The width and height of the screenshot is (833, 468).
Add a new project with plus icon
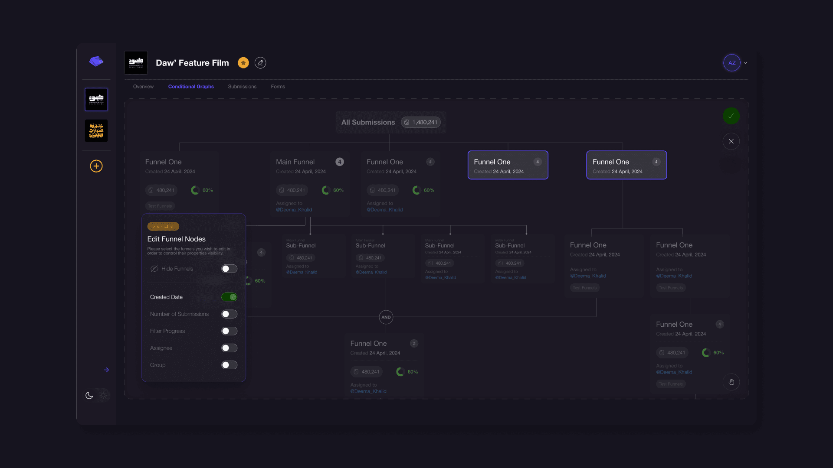(x=96, y=166)
